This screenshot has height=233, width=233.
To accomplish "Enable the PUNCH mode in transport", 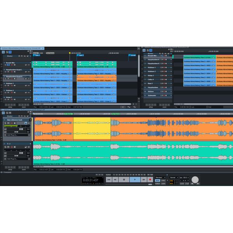I will click(158, 184).
